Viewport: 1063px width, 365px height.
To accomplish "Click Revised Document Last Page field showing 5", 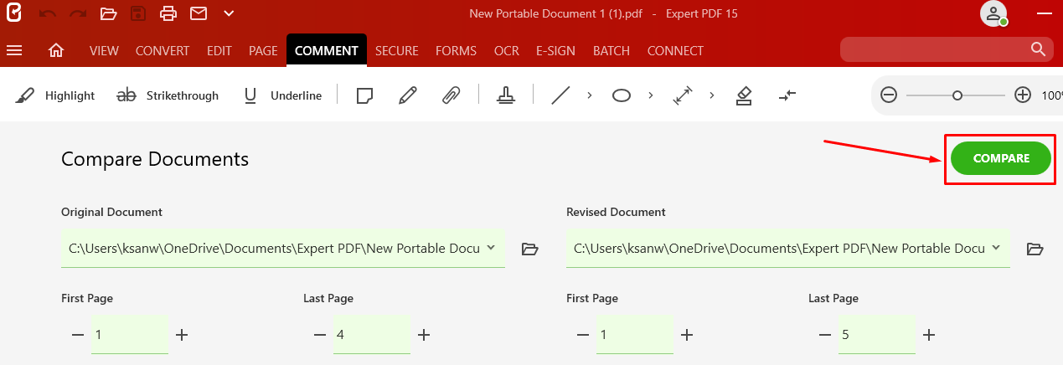I will 876,334.
